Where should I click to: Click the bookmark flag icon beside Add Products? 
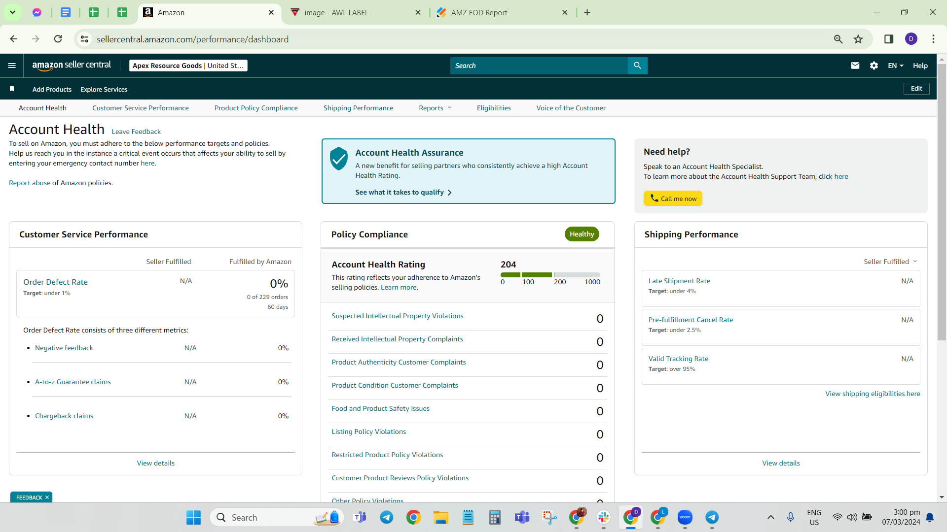(x=12, y=89)
